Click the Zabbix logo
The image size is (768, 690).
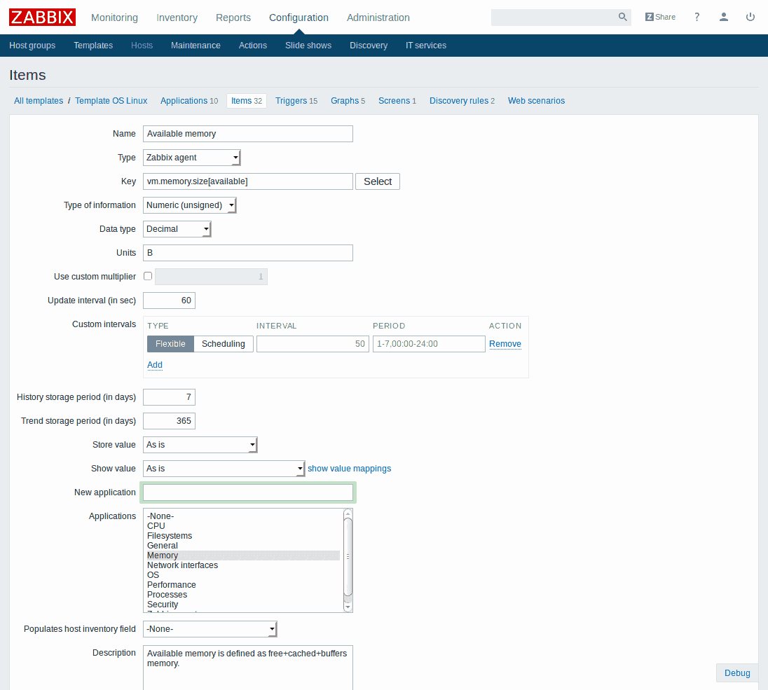pos(43,17)
